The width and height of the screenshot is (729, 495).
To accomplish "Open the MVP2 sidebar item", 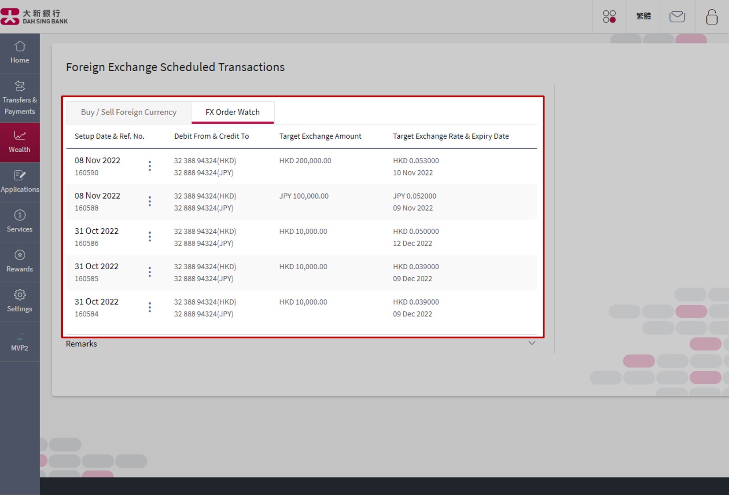I will pos(20,341).
